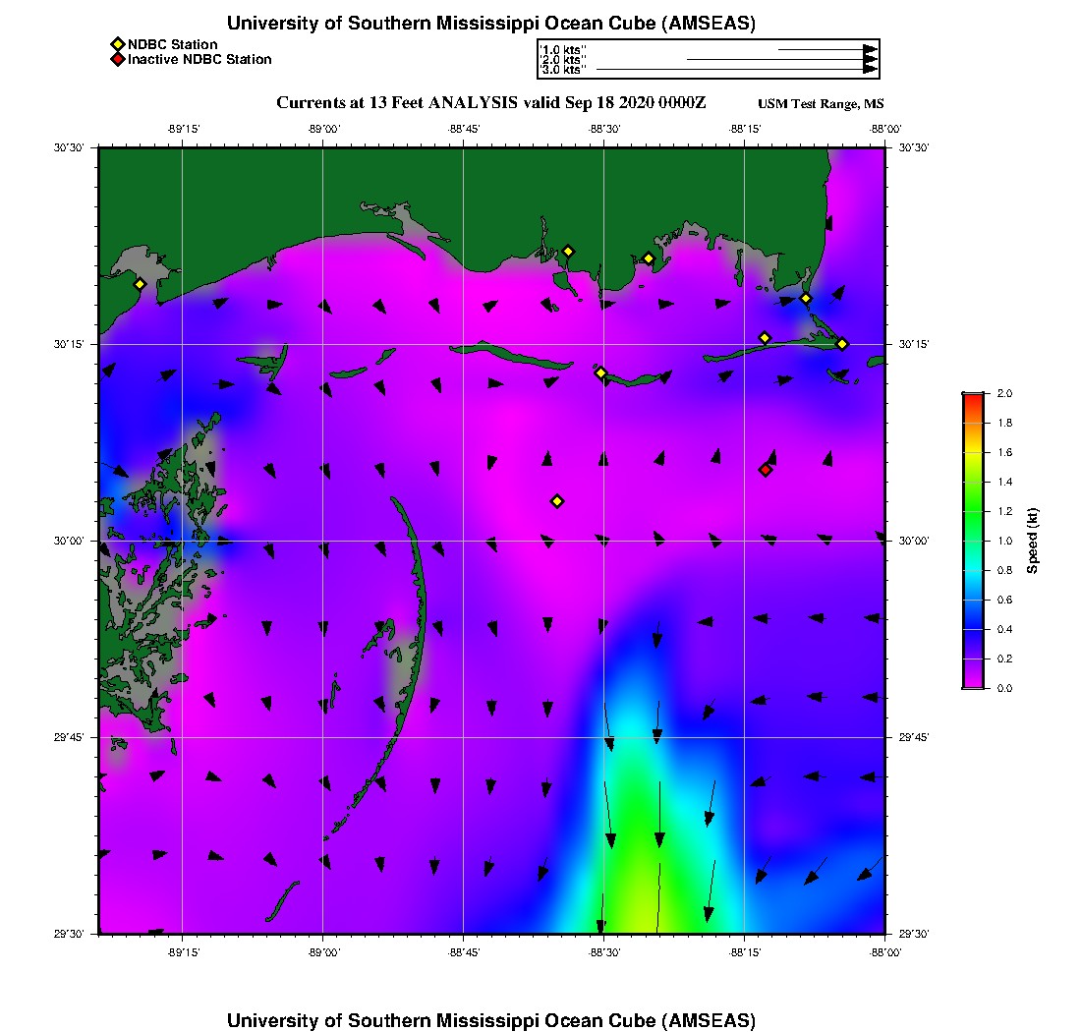This screenshot has height=1032, width=1081.
Task: Click the red top of the speed color bar
Action: click(x=972, y=397)
